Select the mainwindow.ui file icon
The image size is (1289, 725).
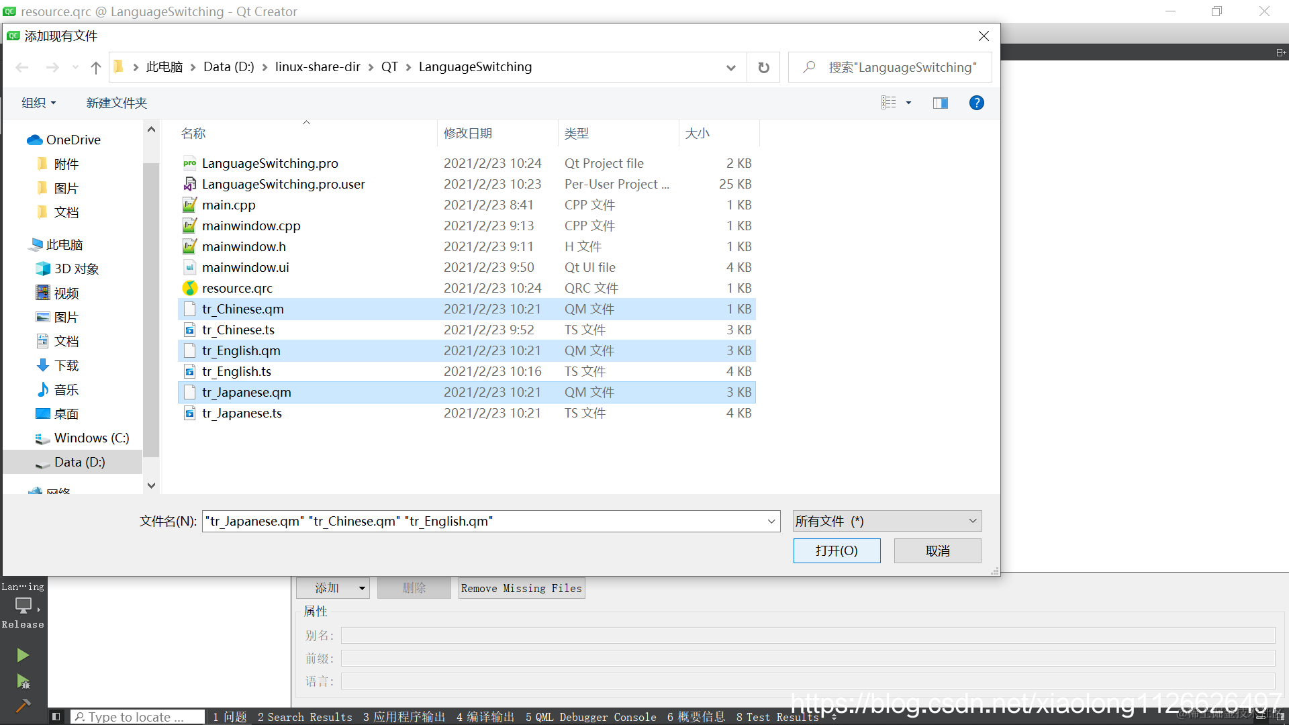point(190,267)
